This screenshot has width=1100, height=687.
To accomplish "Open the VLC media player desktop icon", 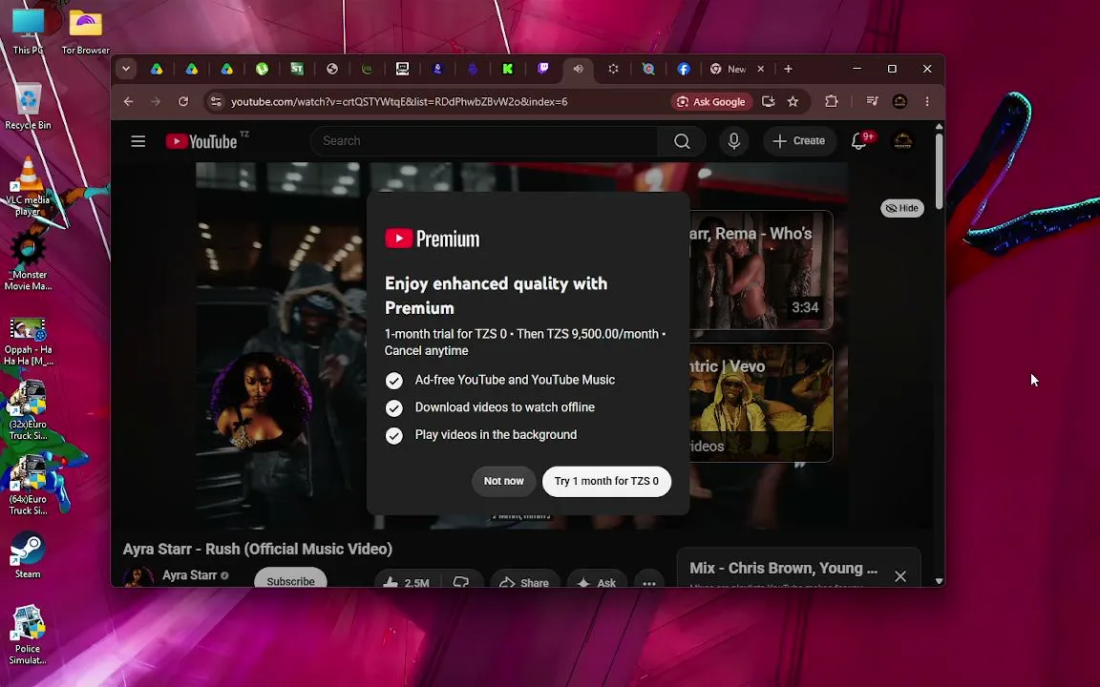I will (28, 186).
